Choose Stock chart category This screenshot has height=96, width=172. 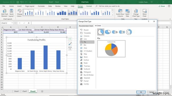click(87, 57)
